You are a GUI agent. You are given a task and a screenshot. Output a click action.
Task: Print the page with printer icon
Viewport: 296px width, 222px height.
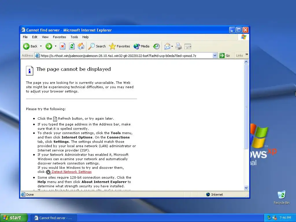click(179, 46)
